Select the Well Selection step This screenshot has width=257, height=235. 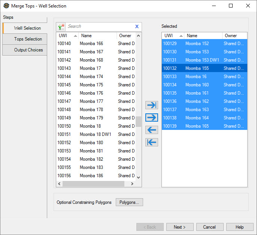tap(27, 28)
